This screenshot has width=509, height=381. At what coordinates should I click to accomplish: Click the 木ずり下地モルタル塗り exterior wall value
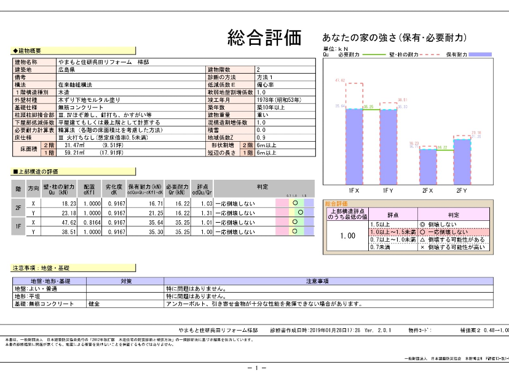(89, 100)
